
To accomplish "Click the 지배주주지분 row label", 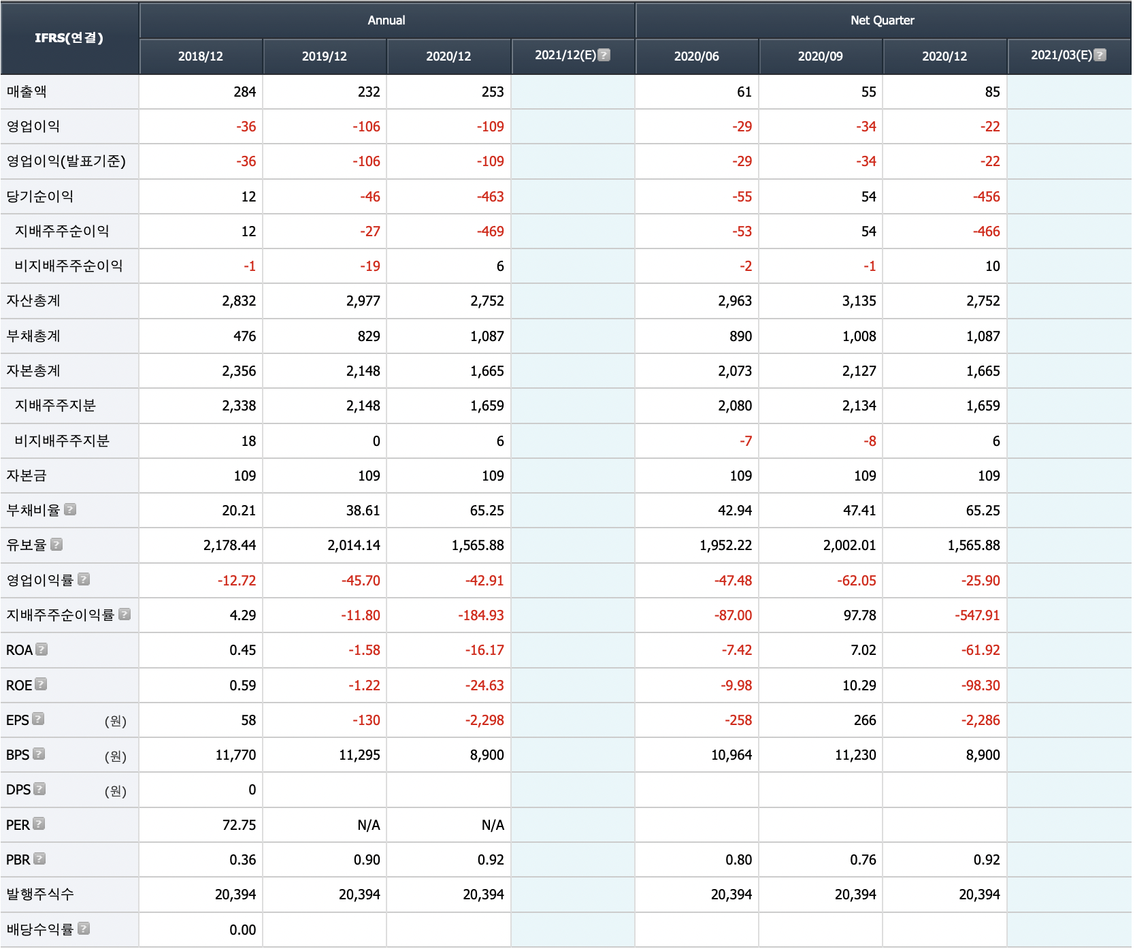I will click(55, 405).
